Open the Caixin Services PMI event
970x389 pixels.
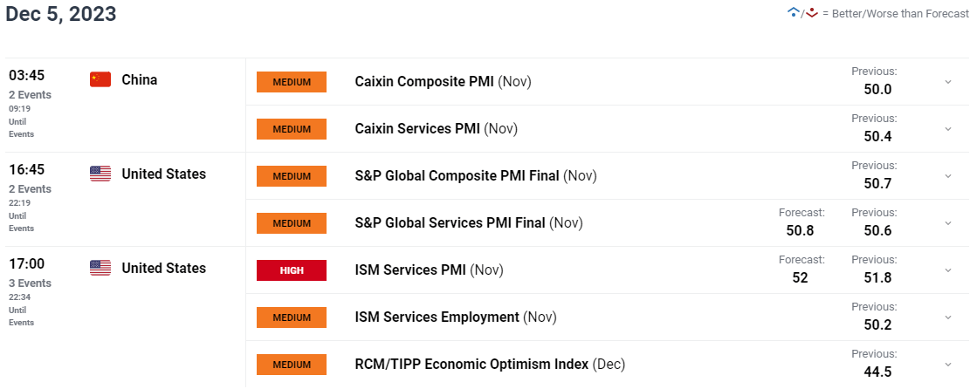coord(437,128)
